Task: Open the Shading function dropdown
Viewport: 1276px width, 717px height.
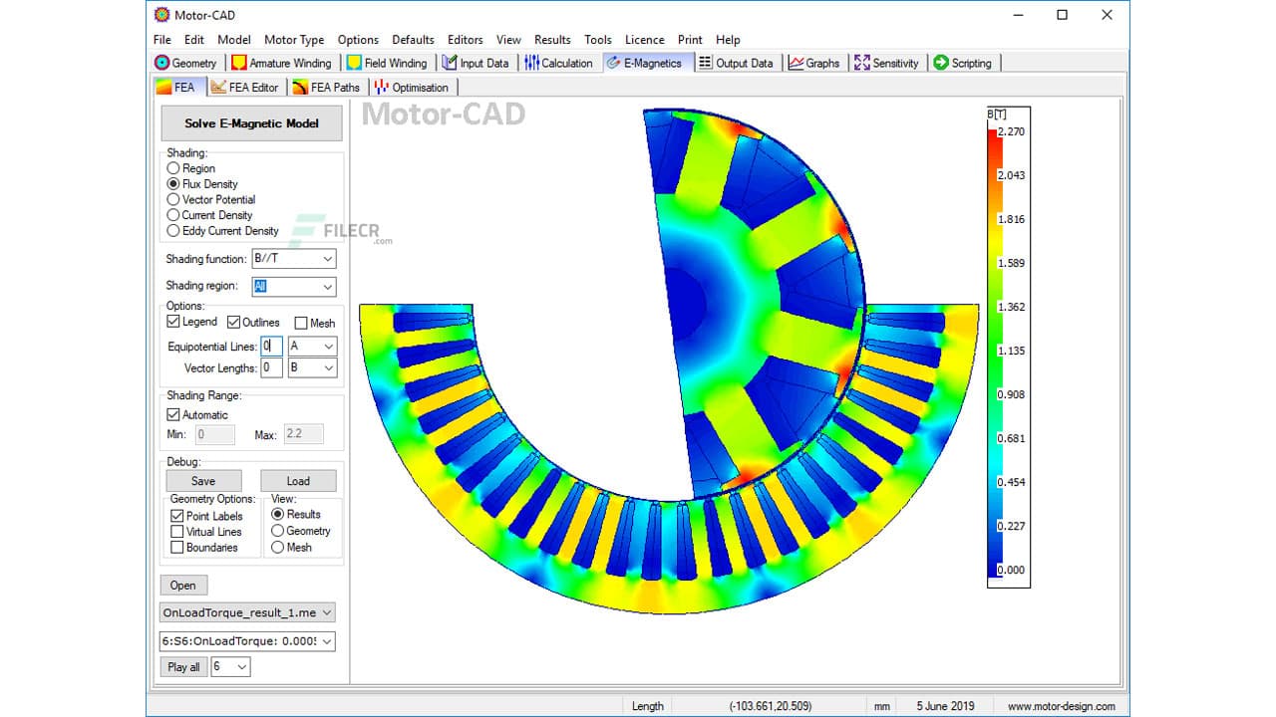Action: 328,259
